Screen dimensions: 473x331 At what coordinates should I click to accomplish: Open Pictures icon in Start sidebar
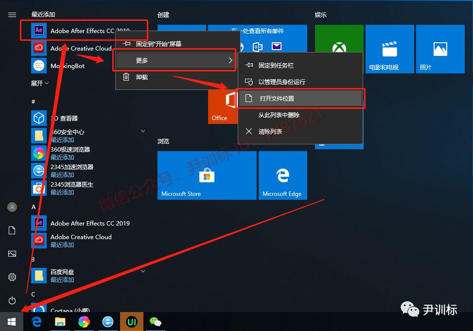tap(12, 254)
